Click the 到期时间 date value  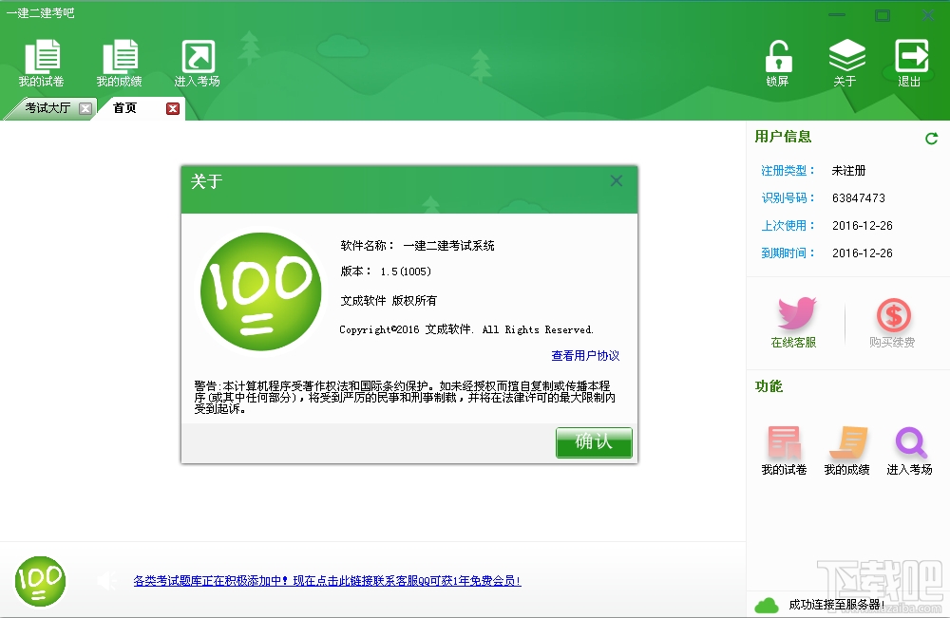[863, 253]
